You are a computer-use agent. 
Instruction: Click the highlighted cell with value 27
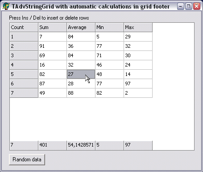(x=81, y=74)
